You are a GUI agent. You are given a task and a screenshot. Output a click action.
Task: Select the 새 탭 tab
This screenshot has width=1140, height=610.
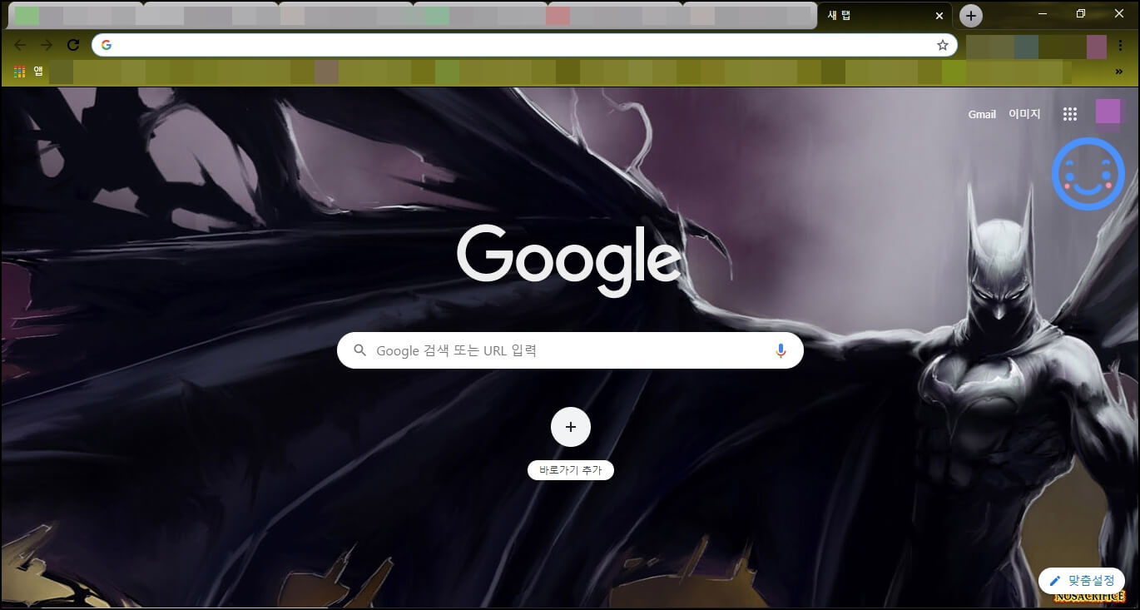click(885, 16)
